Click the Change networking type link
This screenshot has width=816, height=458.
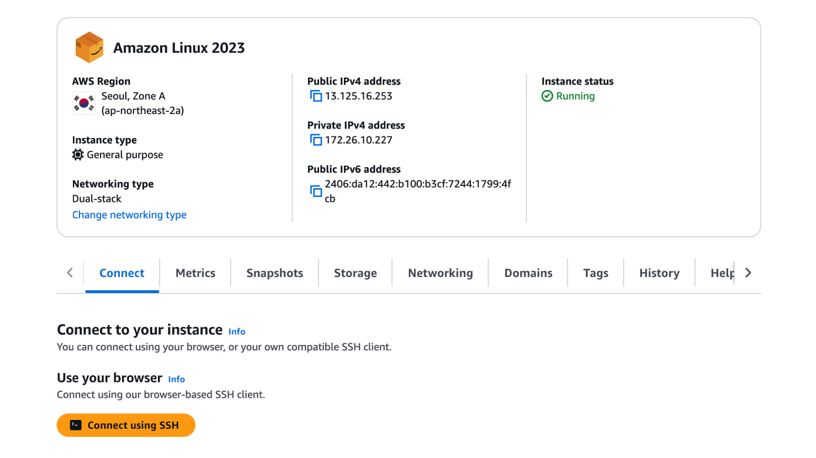[129, 215]
